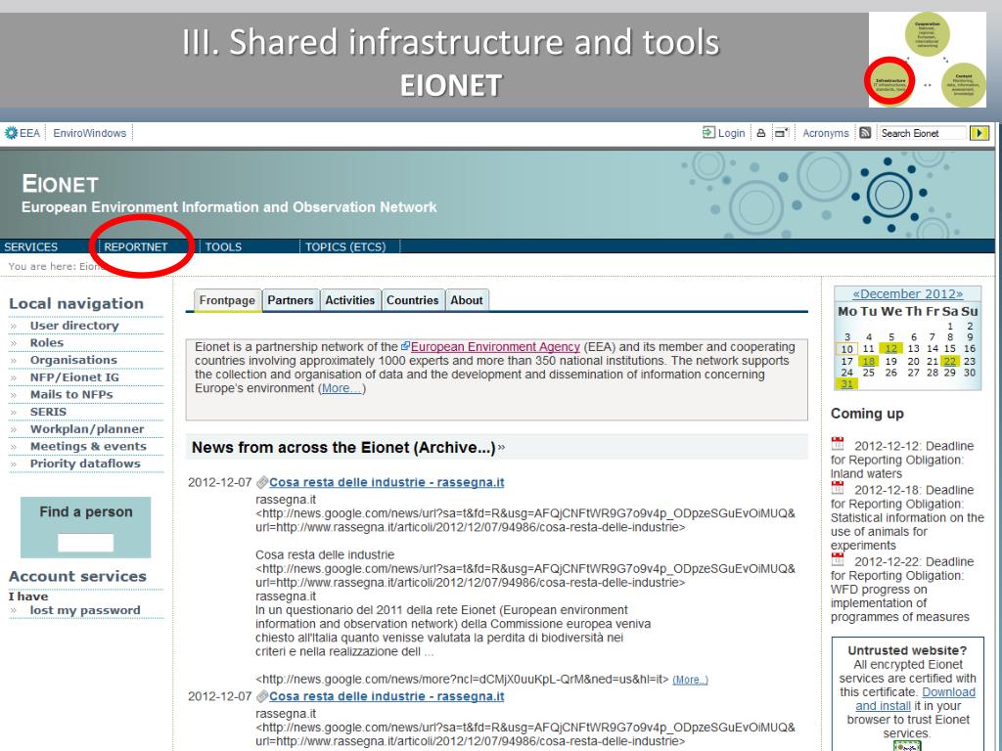Click the yellow search go button
Image resolution: width=1002 pixels, height=751 pixels.
[979, 133]
